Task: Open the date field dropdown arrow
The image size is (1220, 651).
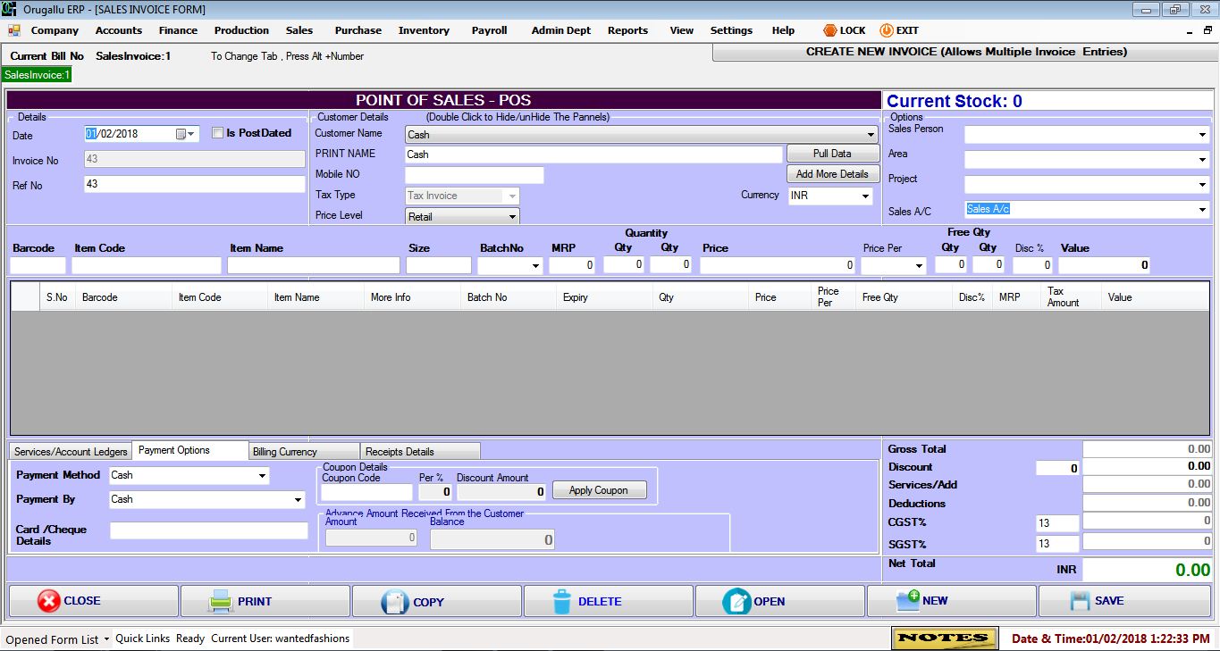Action: click(192, 134)
